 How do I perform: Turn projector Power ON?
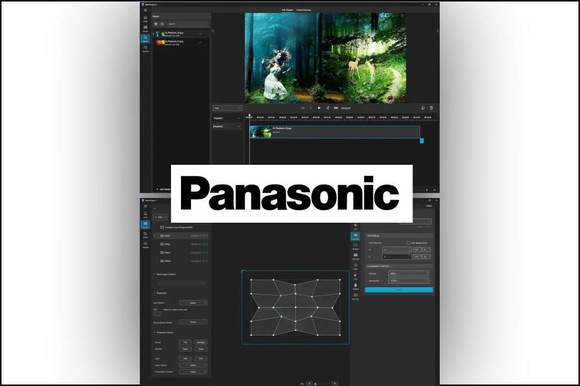184,342
